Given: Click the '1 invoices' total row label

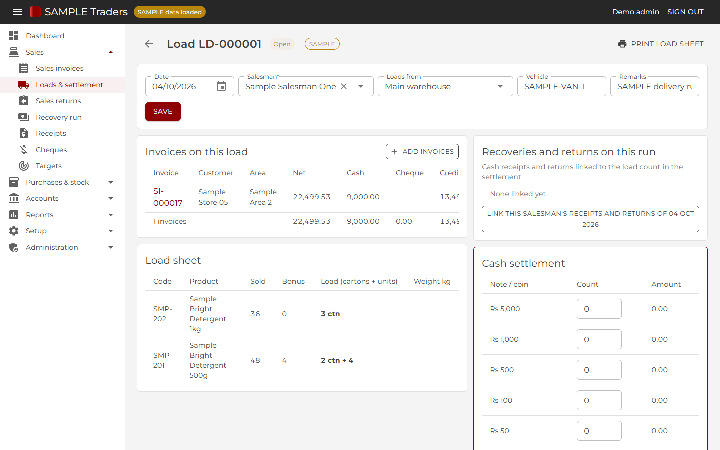Looking at the screenshot, I should tap(170, 221).
